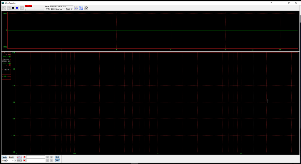Toggle the Main display button
301x164 pixels.
click(x=5, y=157)
